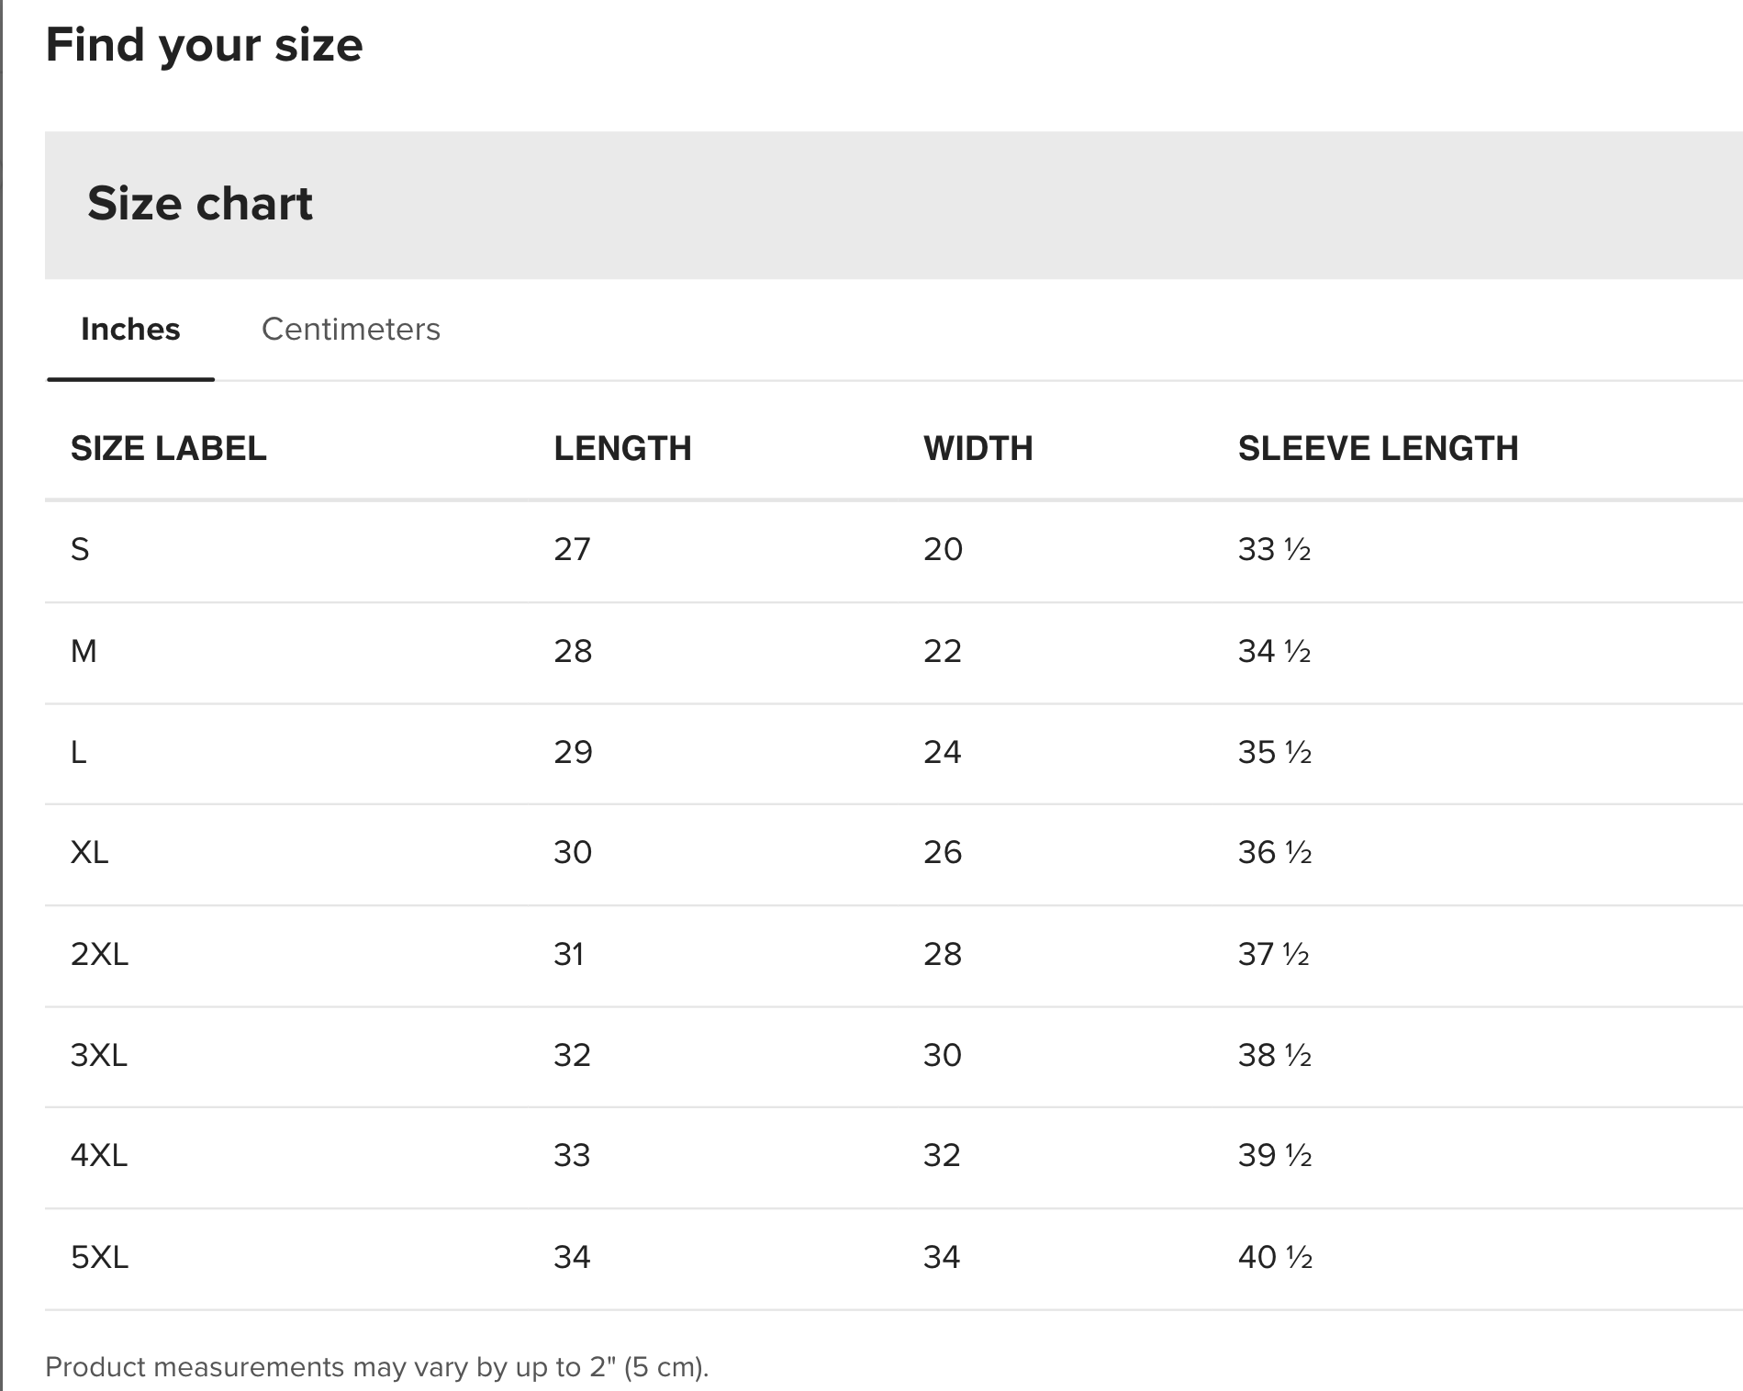The width and height of the screenshot is (1743, 1391).
Task: Select the 2XL size row label
Action: (99, 954)
